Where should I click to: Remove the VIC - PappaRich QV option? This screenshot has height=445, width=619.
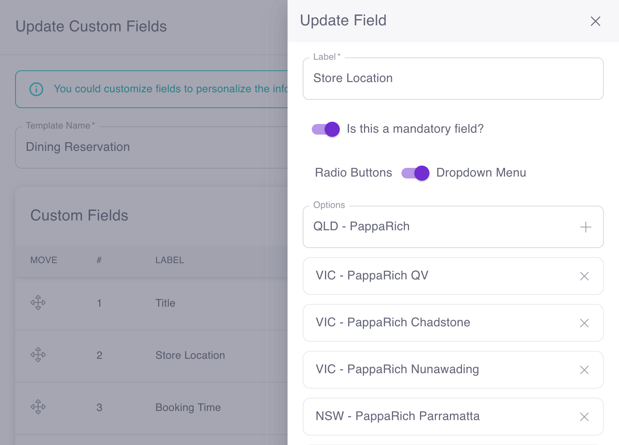point(584,276)
